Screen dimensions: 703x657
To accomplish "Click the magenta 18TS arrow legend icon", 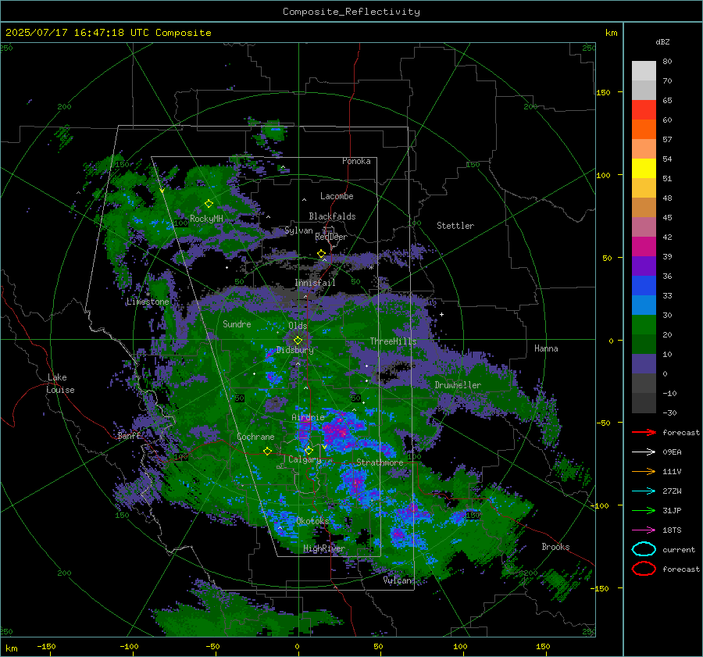I will pyautogui.click(x=644, y=530).
